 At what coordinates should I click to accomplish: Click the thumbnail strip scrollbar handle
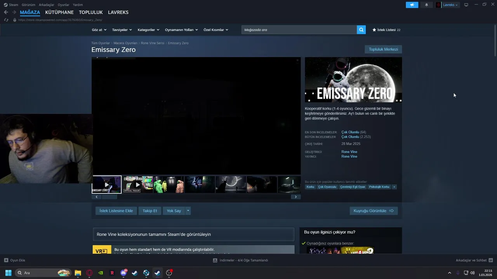point(109,197)
